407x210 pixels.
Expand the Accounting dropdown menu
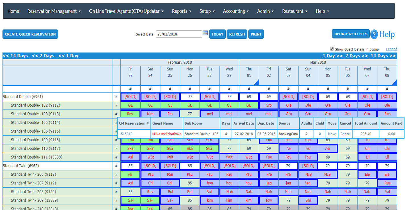pyautogui.click(x=236, y=11)
